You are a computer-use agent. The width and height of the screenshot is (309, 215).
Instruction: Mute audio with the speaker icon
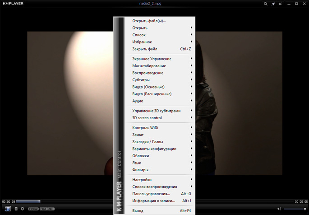(279, 209)
